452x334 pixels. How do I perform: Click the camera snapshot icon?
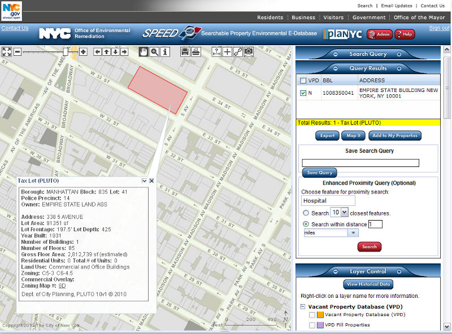click(x=249, y=52)
